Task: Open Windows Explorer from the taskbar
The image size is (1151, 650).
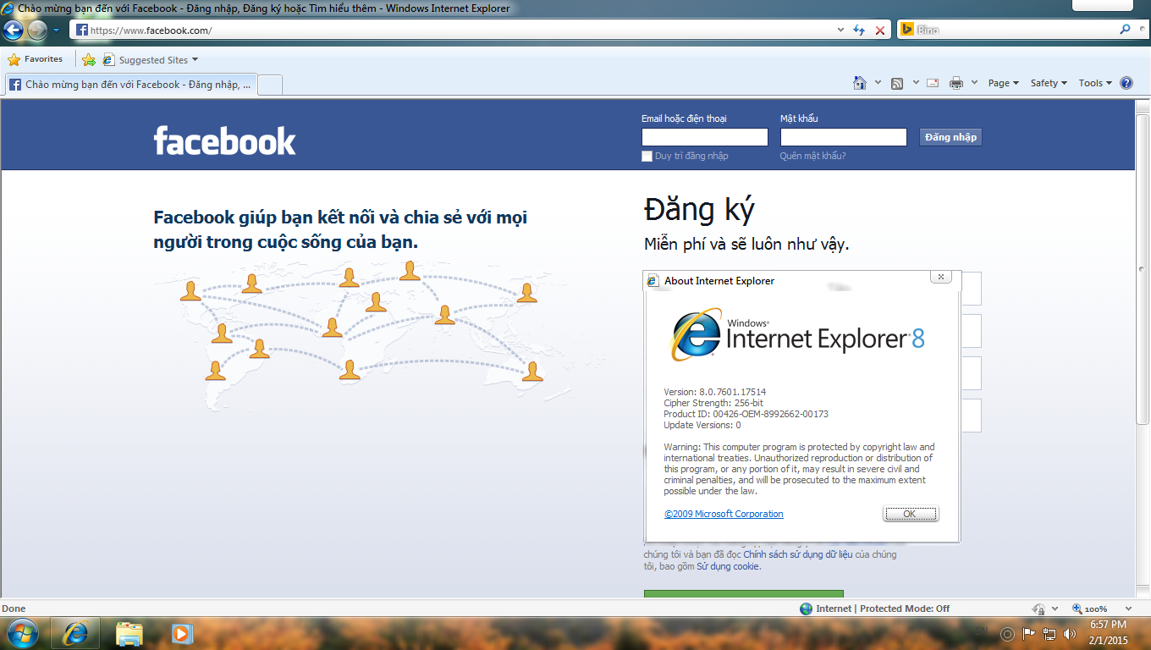Action: pyautogui.click(x=129, y=633)
